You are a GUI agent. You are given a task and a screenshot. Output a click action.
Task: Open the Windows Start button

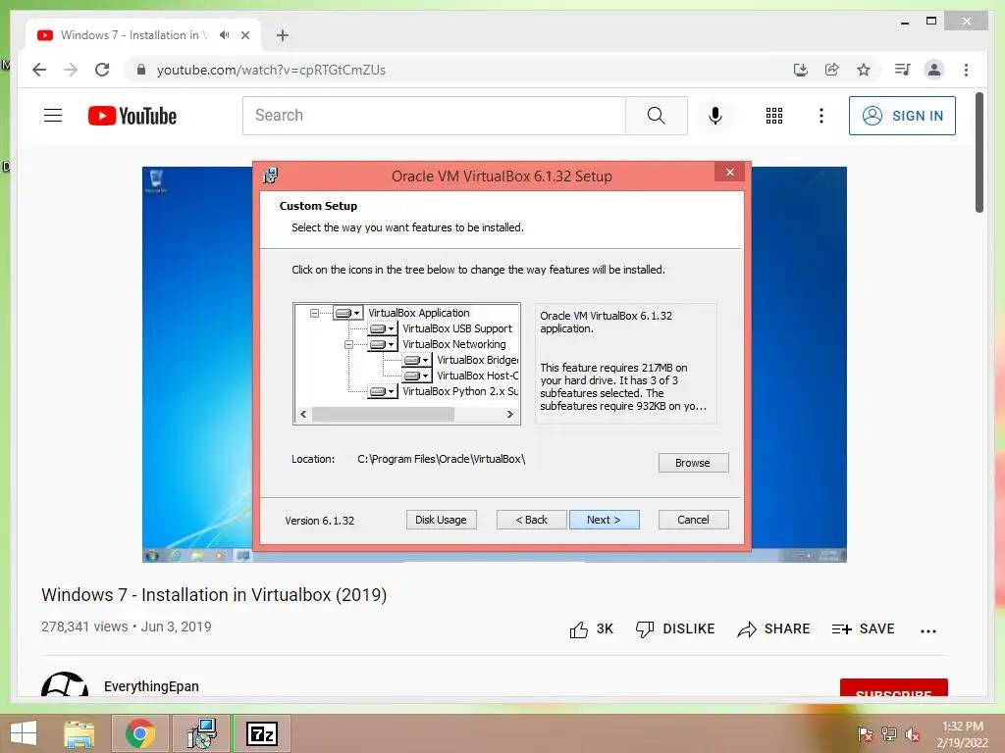coord(24,733)
